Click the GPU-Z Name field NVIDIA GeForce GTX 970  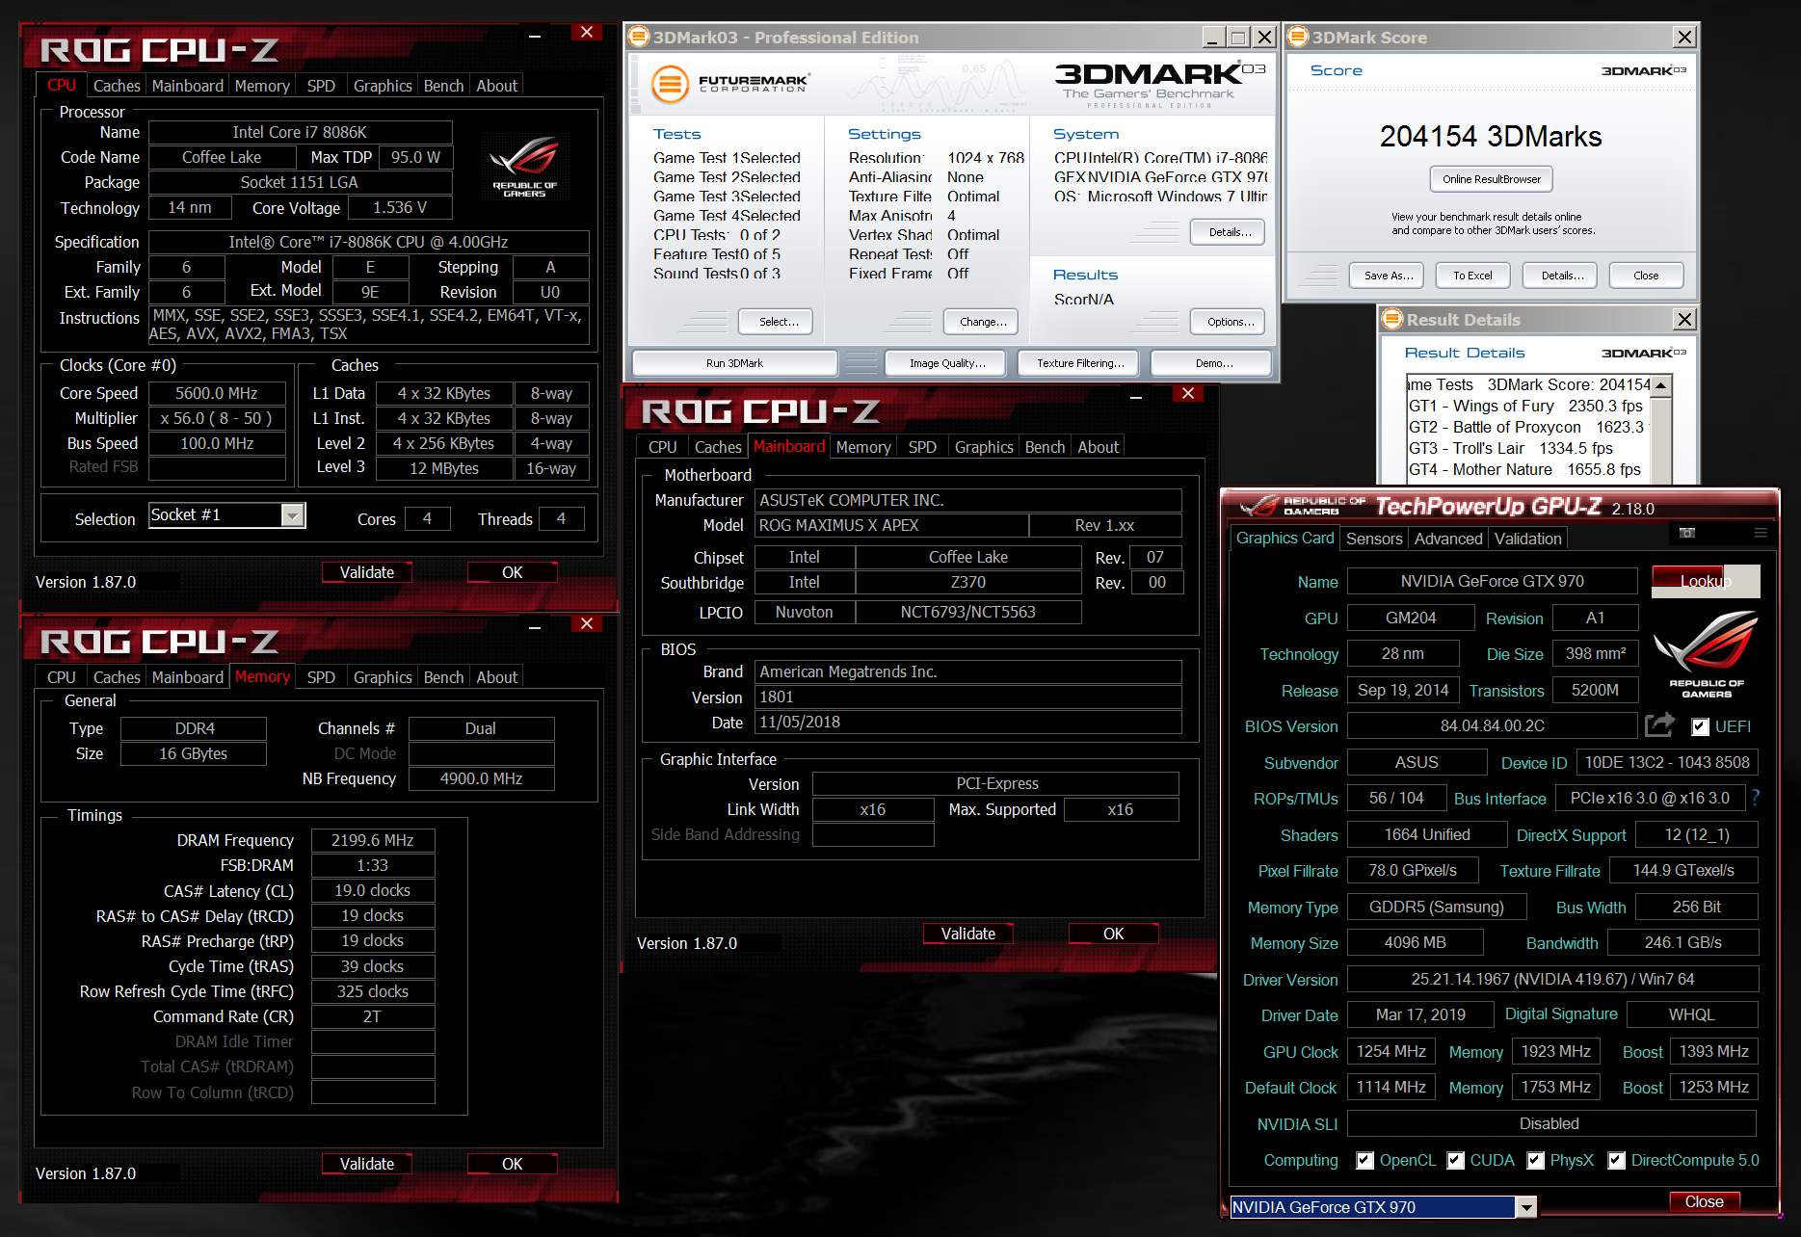click(x=1492, y=581)
